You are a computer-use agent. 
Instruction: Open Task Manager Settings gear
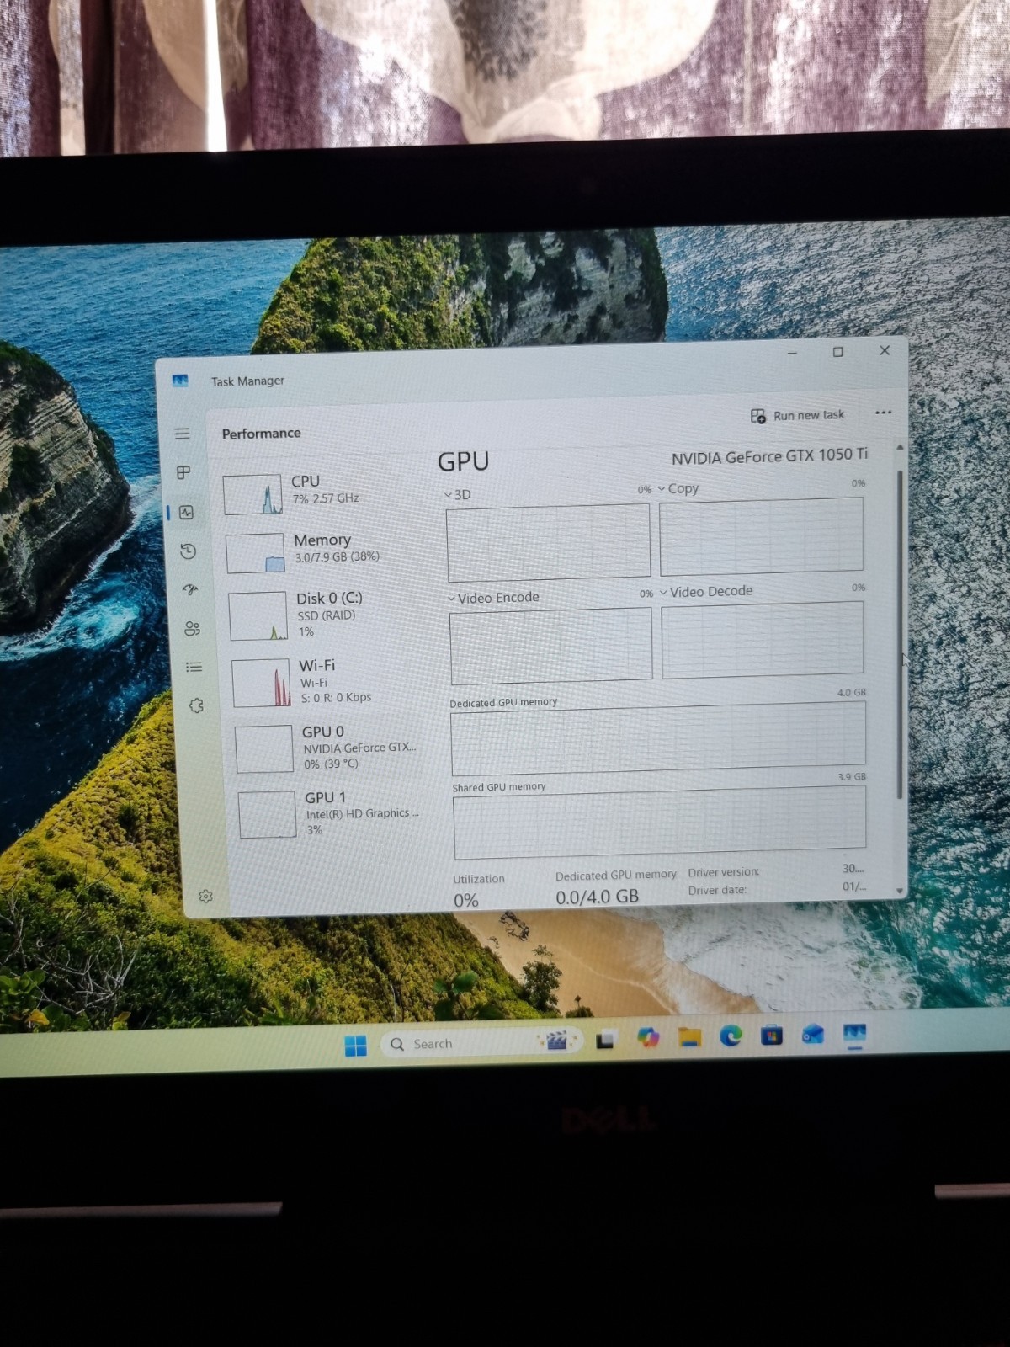click(205, 897)
